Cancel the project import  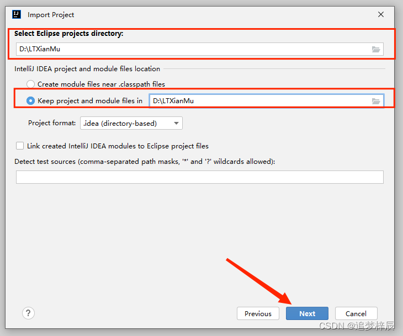pyautogui.click(x=356, y=313)
